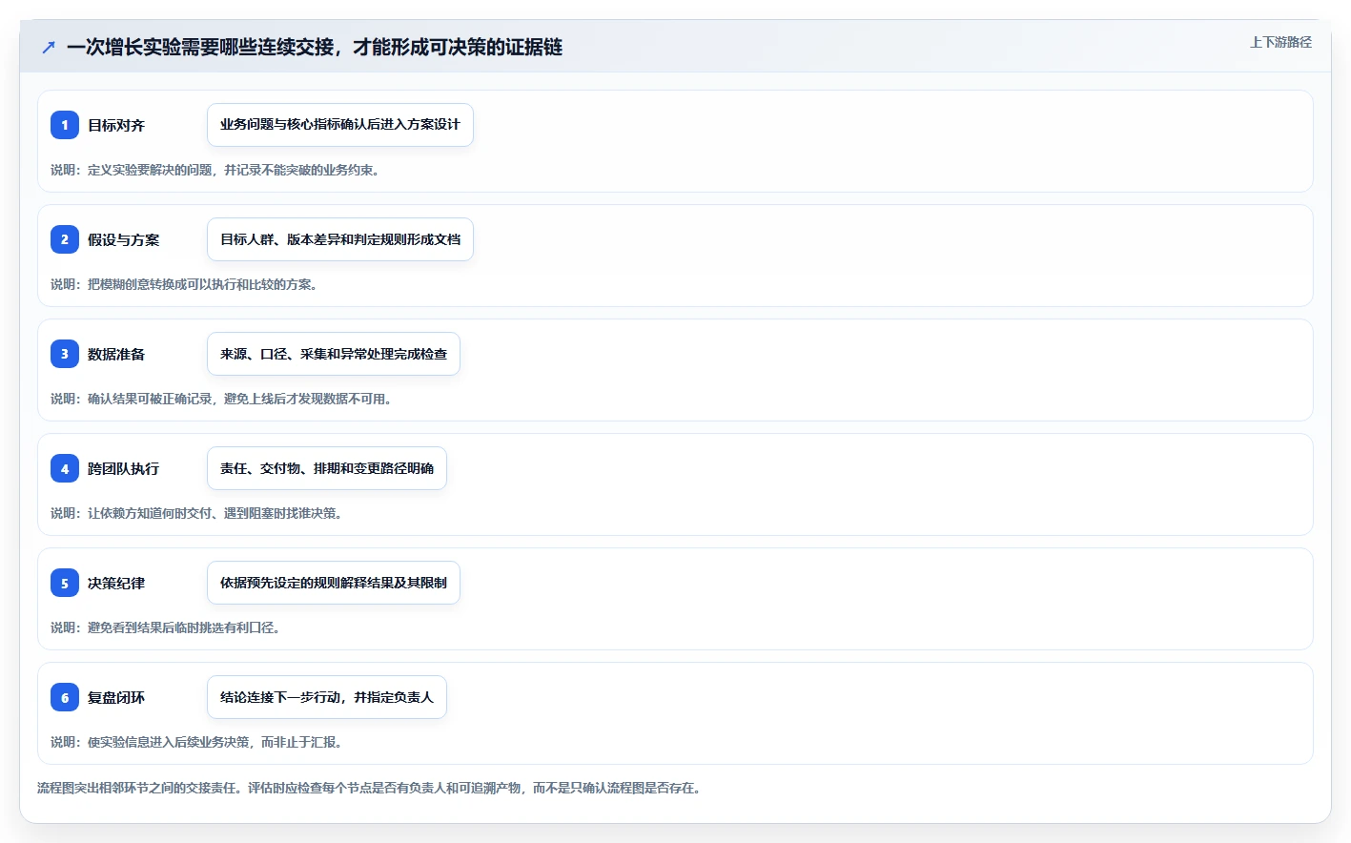This screenshot has height=843, width=1351.
Task: Click the page title 一次增长实验需要哪些连续交接
Action: (x=200, y=47)
